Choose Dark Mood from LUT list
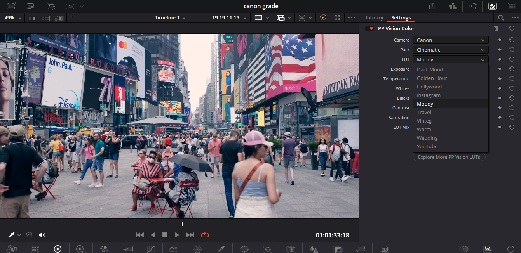This screenshot has width=521, height=253. pos(451,69)
